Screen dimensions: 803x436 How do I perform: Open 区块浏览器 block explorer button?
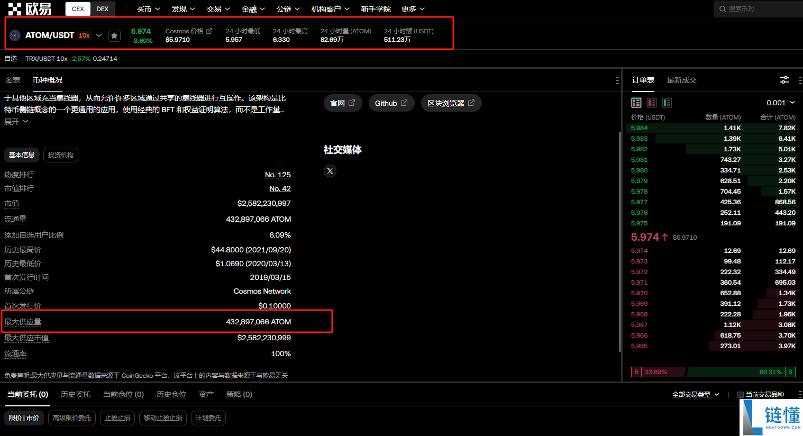click(x=451, y=103)
